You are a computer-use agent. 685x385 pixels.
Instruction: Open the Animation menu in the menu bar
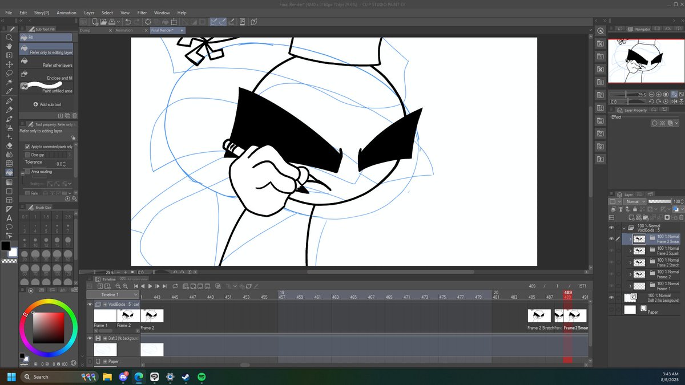click(x=66, y=13)
